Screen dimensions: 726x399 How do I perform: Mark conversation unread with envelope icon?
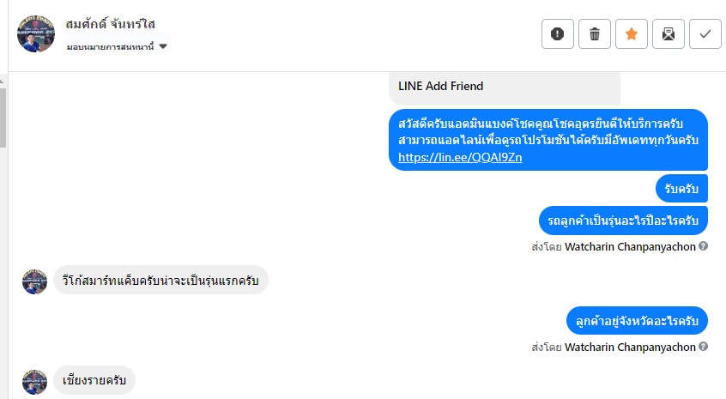pos(669,34)
